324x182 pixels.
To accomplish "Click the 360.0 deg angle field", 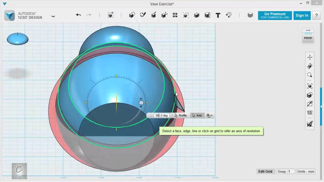I will coord(161,116).
